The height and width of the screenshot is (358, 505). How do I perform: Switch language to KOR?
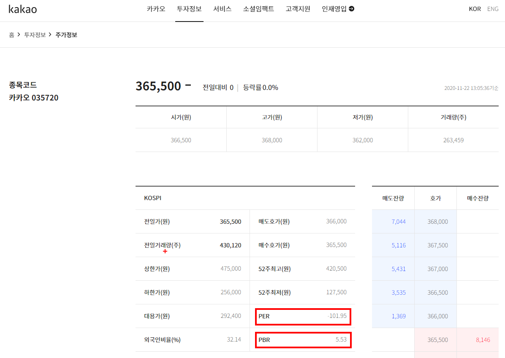[475, 9]
